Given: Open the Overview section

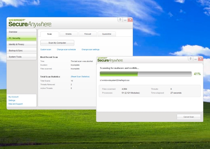Looking at the screenshot, I should point(22,32).
